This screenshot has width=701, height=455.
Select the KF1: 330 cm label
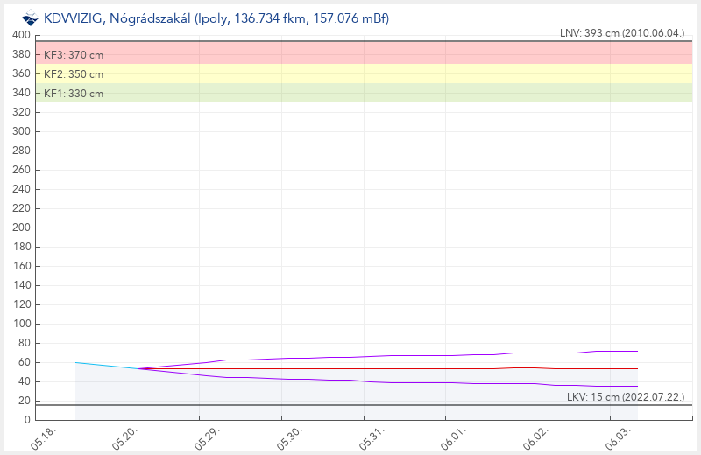(74, 94)
